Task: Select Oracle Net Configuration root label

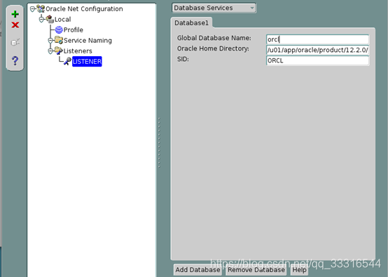Action: pos(84,9)
